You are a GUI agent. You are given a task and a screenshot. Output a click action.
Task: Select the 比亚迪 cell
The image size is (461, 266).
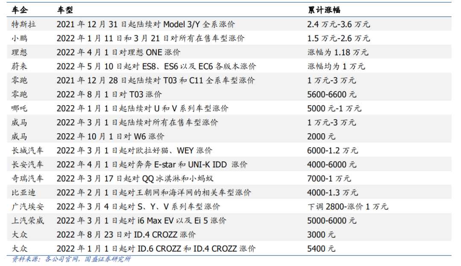(23, 193)
